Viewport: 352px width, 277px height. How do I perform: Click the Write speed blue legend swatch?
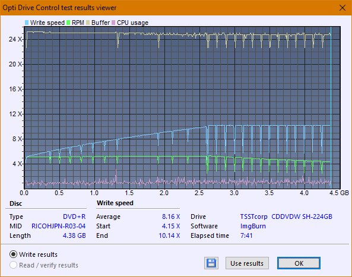pos(27,23)
